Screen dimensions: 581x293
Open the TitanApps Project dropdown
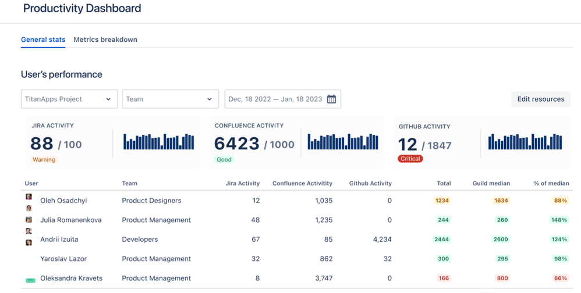[x=69, y=99]
